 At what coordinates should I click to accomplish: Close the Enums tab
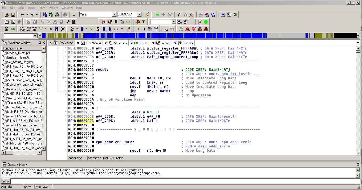131,43
